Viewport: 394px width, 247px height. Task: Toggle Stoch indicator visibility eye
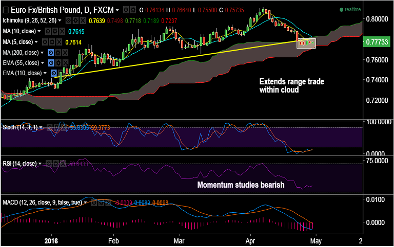point(50,128)
